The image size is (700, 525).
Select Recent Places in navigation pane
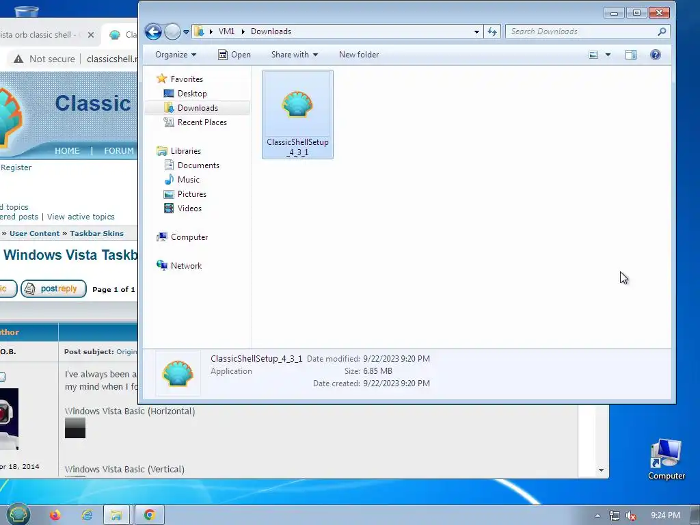point(195,122)
